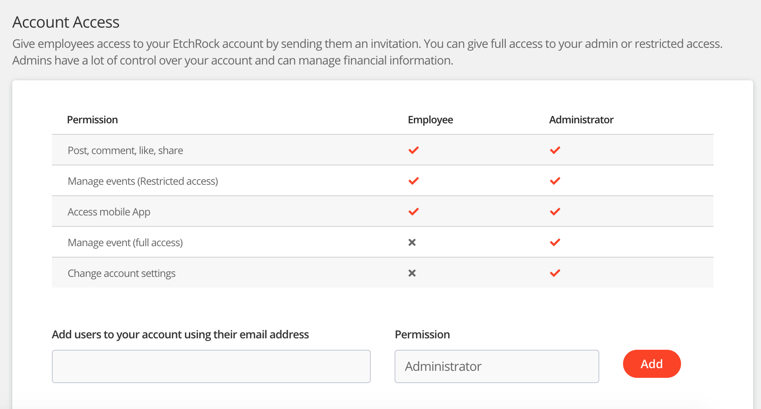Click Employee X mark for Manage event (full access)
Viewport: 761px width, 409px height.
pos(412,242)
